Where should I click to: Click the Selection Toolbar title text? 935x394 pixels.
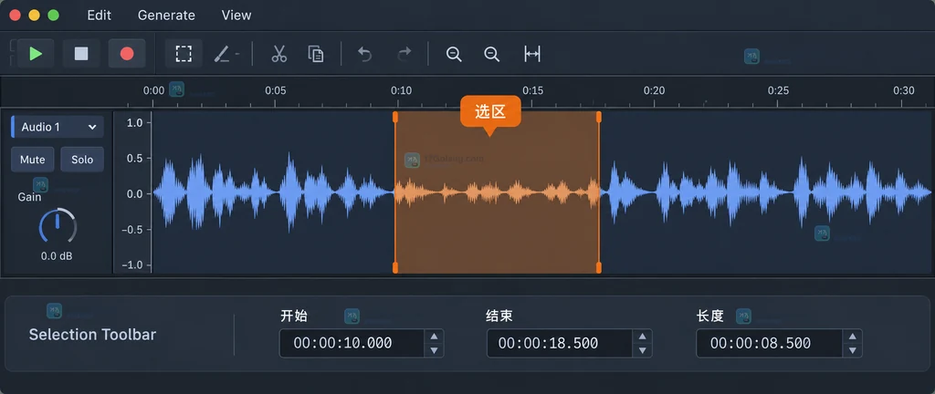tap(92, 335)
